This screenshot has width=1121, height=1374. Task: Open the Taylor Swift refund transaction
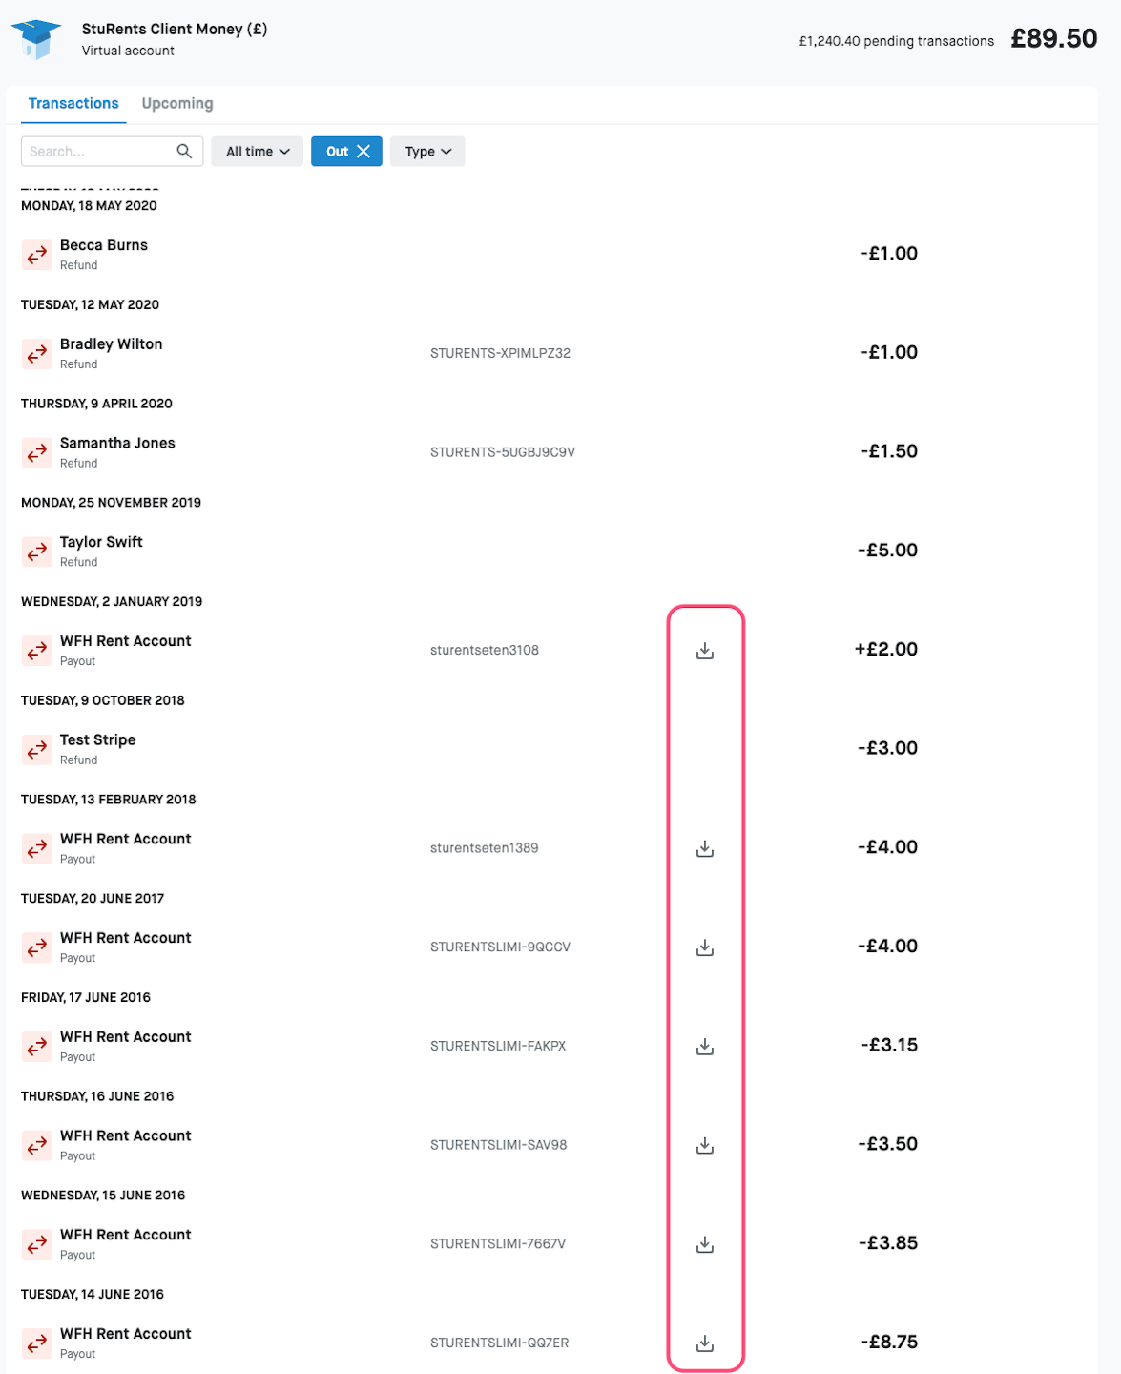[x=101, y=542]
